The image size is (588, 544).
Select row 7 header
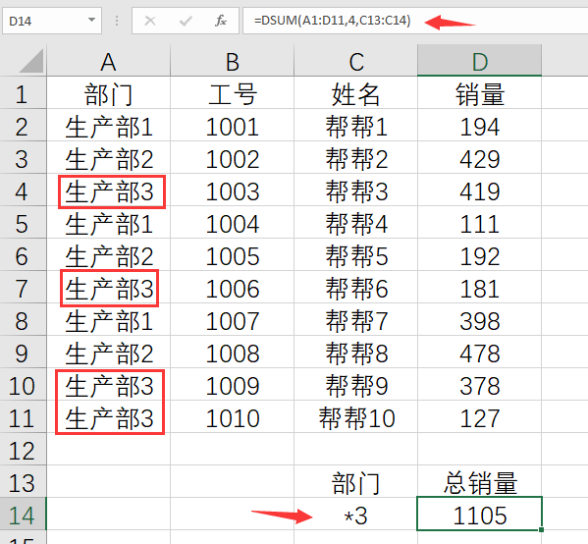coord(23,288)
